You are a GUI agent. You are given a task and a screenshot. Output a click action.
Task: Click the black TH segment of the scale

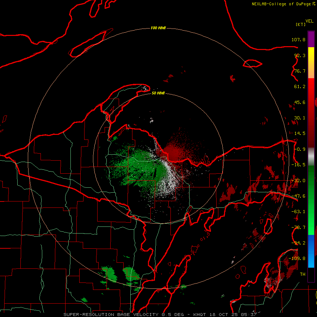[311, 274]
